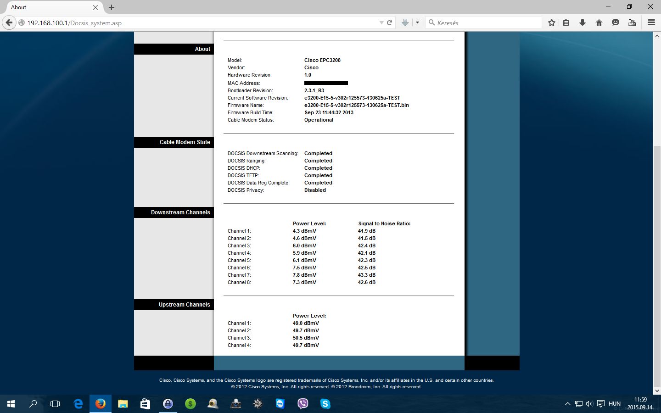Open the gear app in the taskbar
661x413 pixels.
[x=258, y=404]
